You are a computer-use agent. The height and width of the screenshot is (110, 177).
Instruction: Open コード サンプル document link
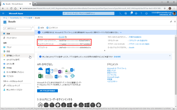[x=112, y=75]
